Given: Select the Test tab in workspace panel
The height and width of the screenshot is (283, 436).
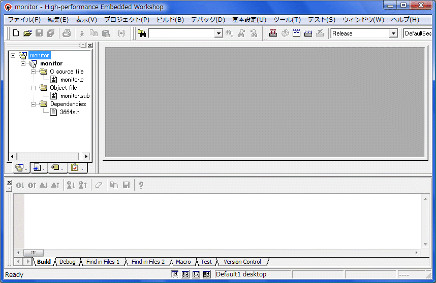Looking at the screenshot, I should pos(77,167).
